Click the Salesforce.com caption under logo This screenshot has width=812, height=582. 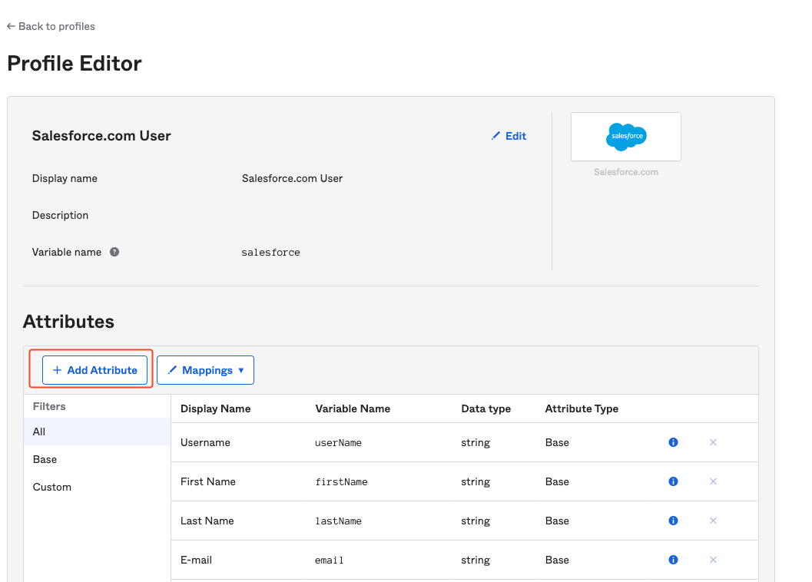tap(625, 172)
